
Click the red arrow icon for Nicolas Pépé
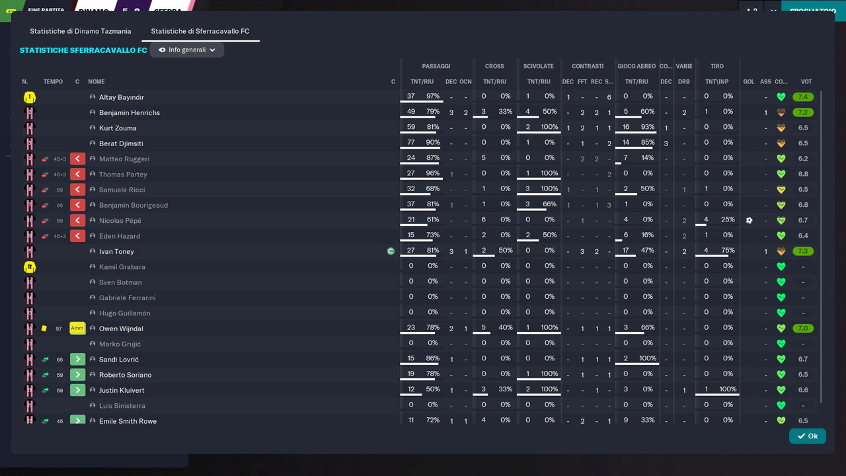77,221
